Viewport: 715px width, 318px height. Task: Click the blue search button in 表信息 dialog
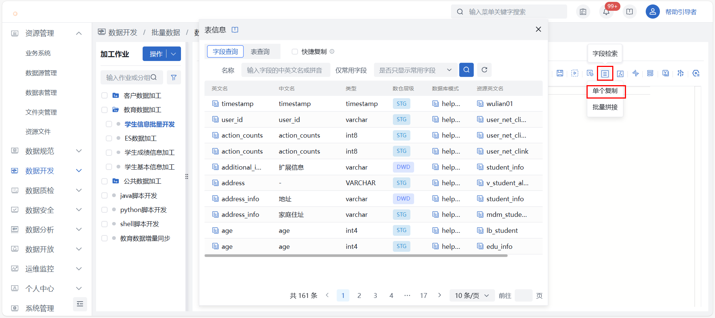466,70
